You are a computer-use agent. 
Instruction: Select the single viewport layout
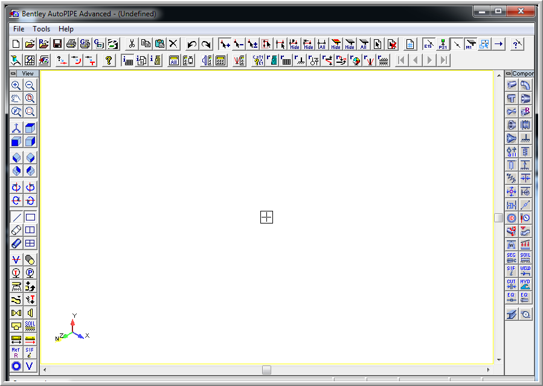click(x=30, y=217)
